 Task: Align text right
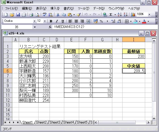pyautogui.click(x=82, y=21)
